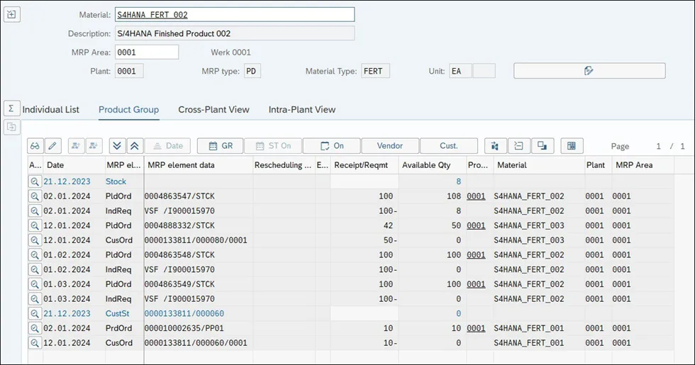Click the Plant column header

coord(599,165)
